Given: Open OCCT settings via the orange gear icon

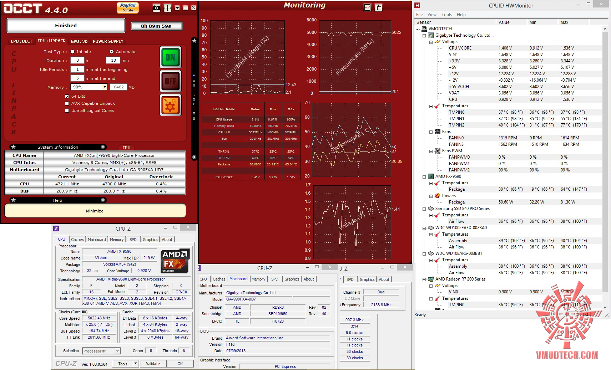Looking at the screenshot, I should [171, 106].
